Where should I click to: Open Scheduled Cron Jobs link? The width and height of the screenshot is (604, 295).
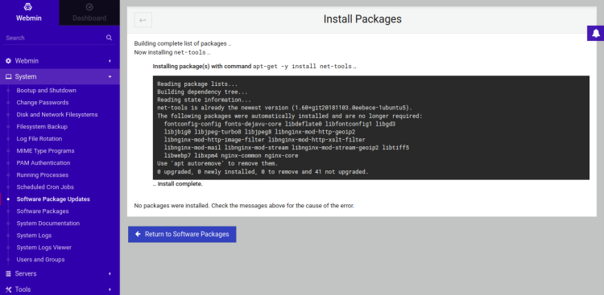[x=45, y=187]
